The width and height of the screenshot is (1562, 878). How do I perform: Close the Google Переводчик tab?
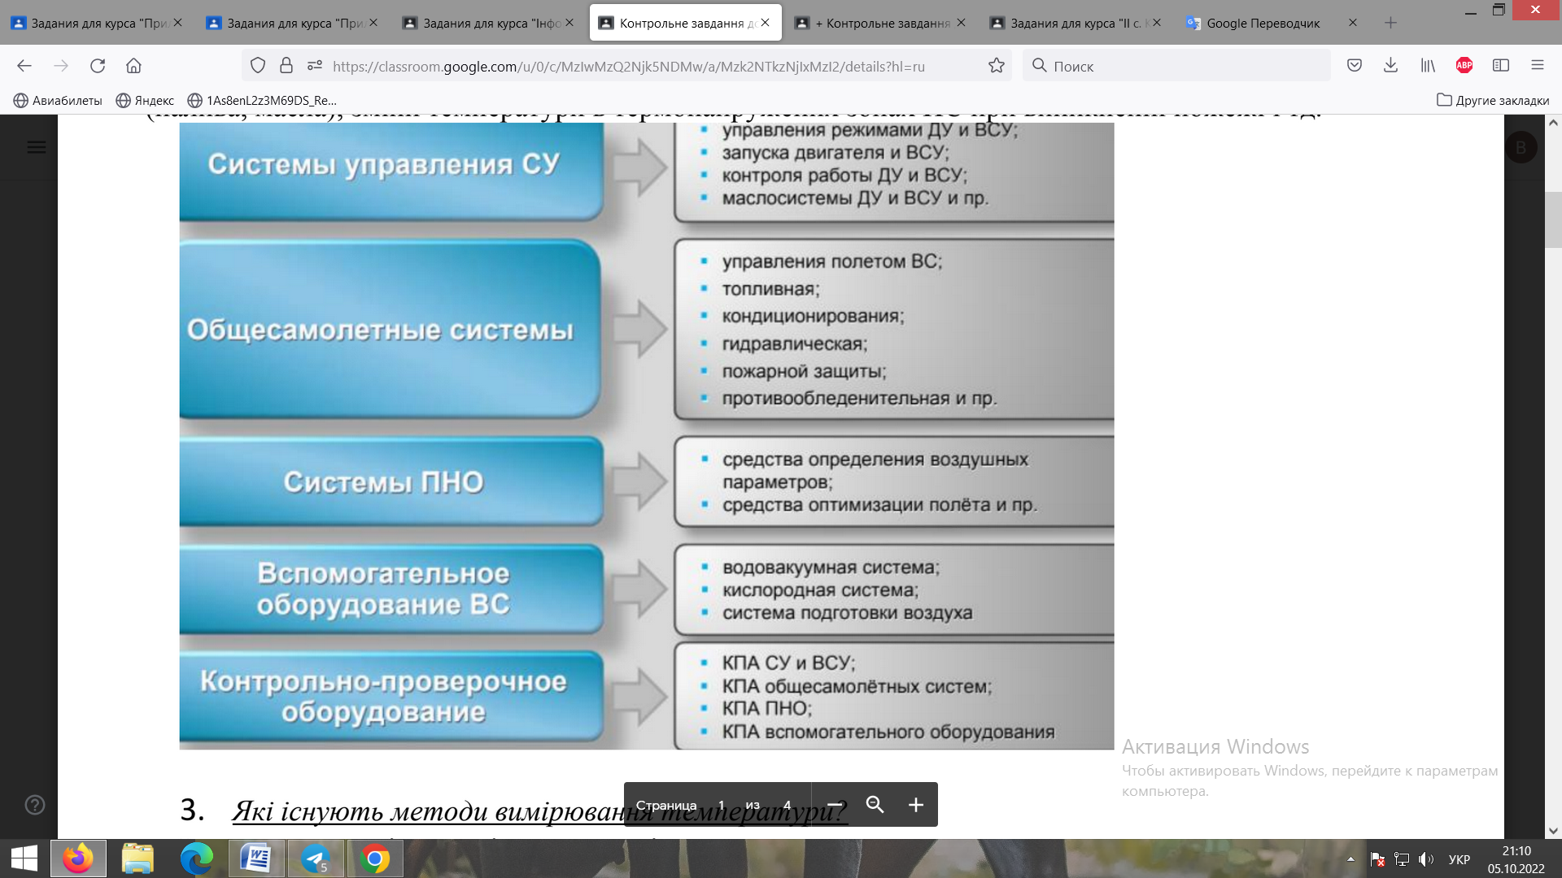click(x=1353, y=23)
